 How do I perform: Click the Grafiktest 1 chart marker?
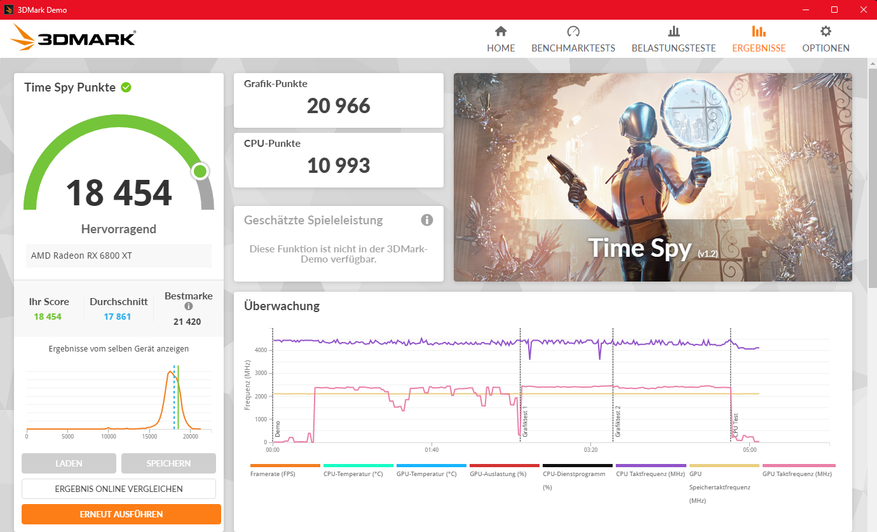pyautogui.click(x=525, y=421)
